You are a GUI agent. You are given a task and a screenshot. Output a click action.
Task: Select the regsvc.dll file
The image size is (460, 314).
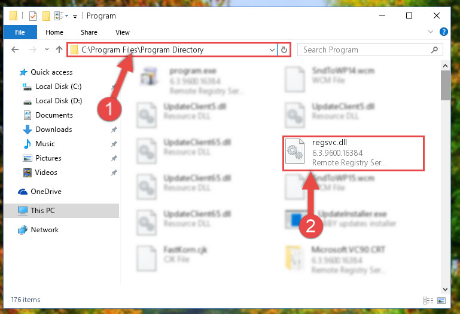tap(353, 153)
